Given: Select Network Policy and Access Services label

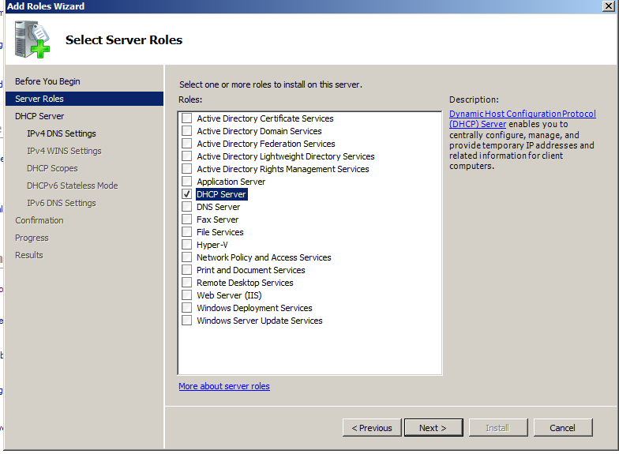Looking at the screenshot, I should pos(264,257).
